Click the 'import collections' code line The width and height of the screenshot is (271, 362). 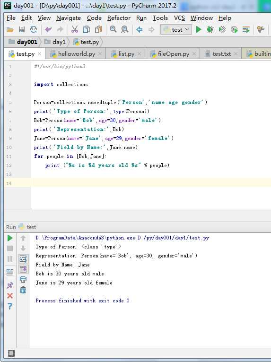click(61, 85)
